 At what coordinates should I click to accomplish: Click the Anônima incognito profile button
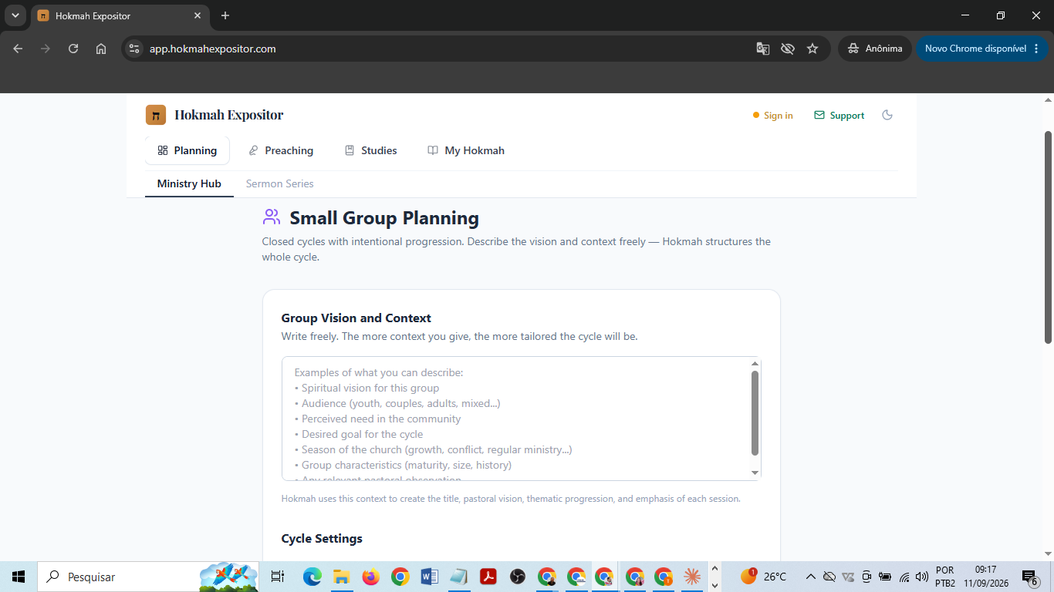[875, 49]
